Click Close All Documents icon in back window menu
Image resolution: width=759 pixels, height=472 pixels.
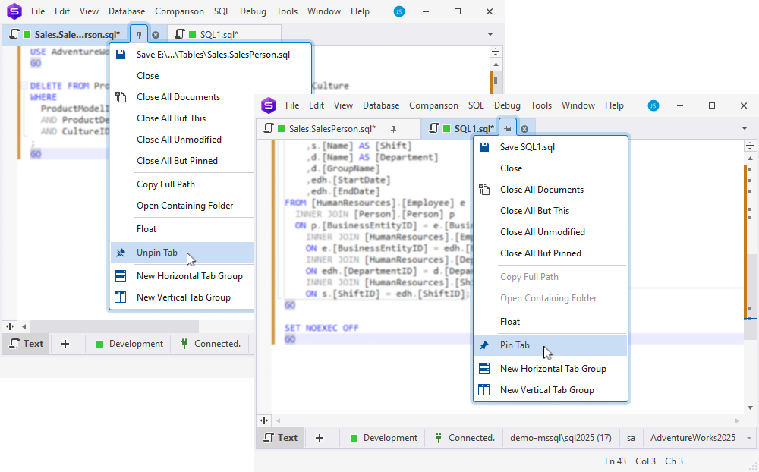pos(121,97)
